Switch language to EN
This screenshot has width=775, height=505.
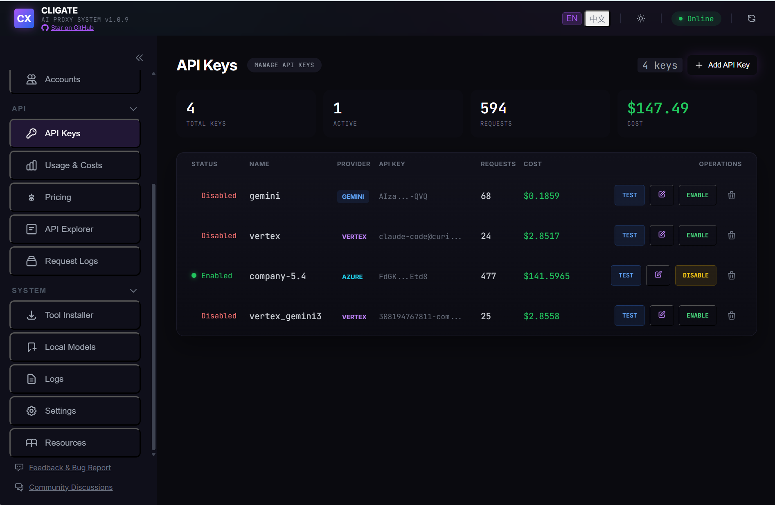[x=572, y=18]
